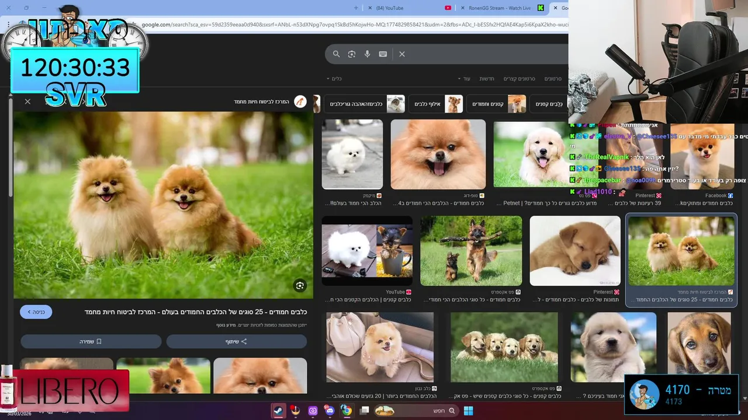
Task: Open the winking Pomeranian face thumbnail
Action: coord(438,154)
